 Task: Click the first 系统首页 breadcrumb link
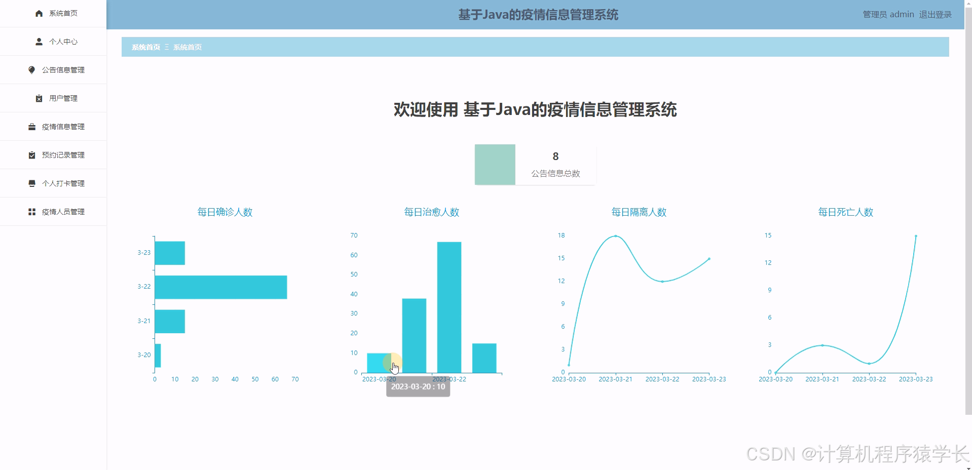(x=146, y=47)
